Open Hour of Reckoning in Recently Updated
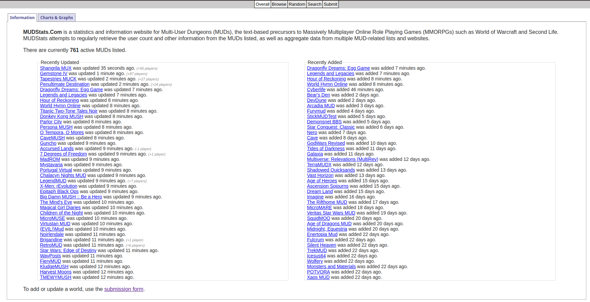The image size is (590, 302). pos(59,100)
